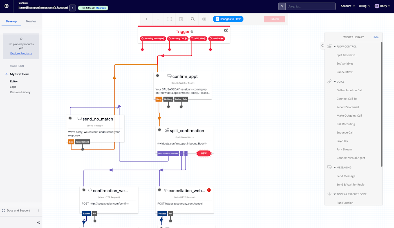Click the cancellation_web error warning icon
The height and width of the screenshot is (228, 394).
point(209,190)
